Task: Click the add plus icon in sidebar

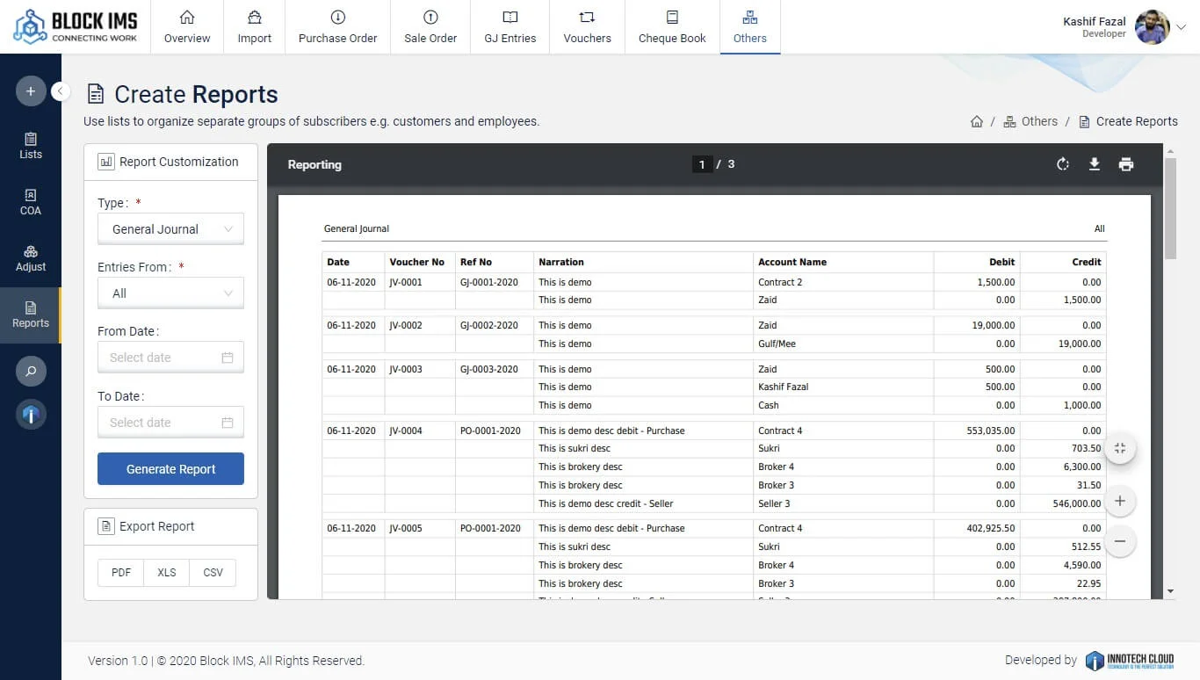Action: click(31, 91)
